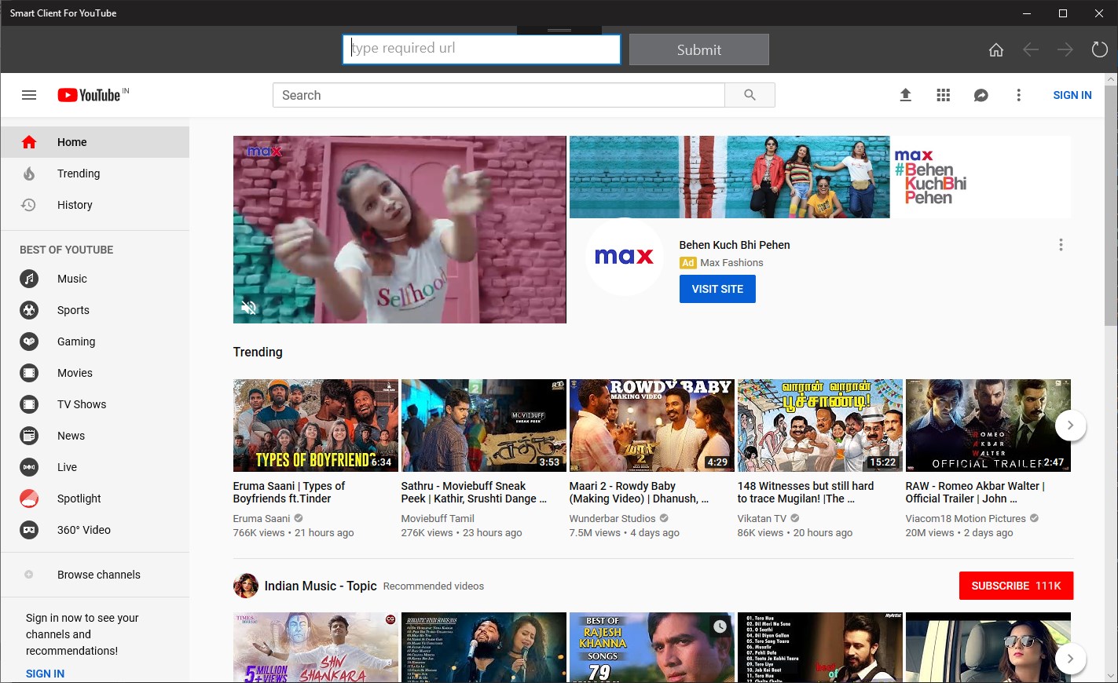Click the Submit button
This screenshot has width=1118, height=683.
699,49
